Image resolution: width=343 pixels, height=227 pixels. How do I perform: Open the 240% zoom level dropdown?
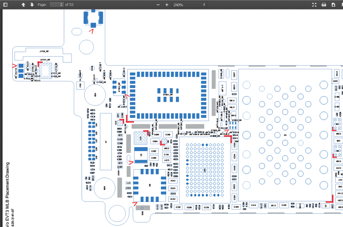[189, 5]
